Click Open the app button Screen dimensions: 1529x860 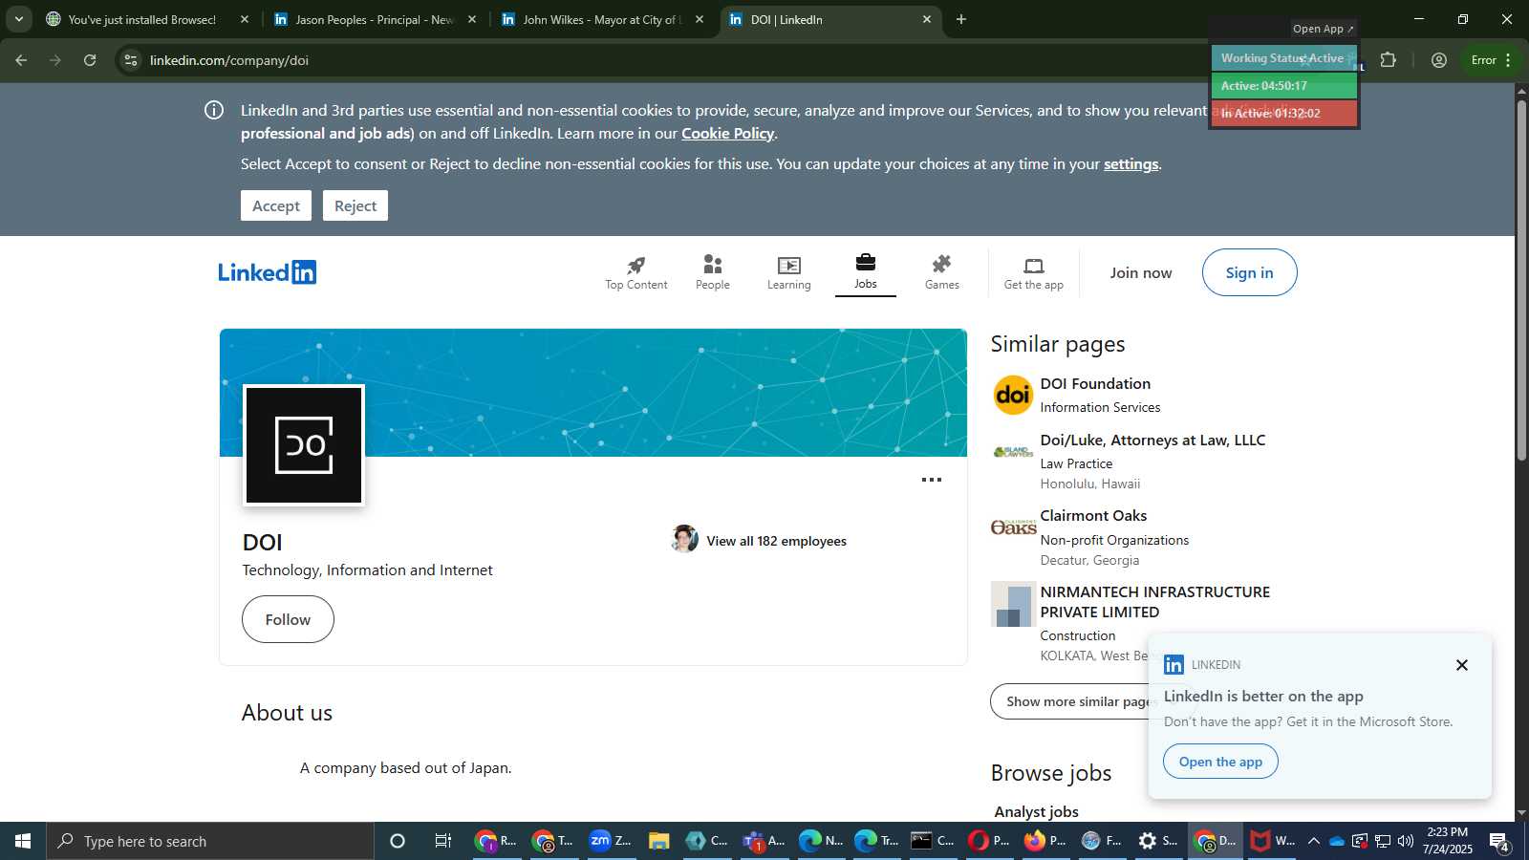1220,762
